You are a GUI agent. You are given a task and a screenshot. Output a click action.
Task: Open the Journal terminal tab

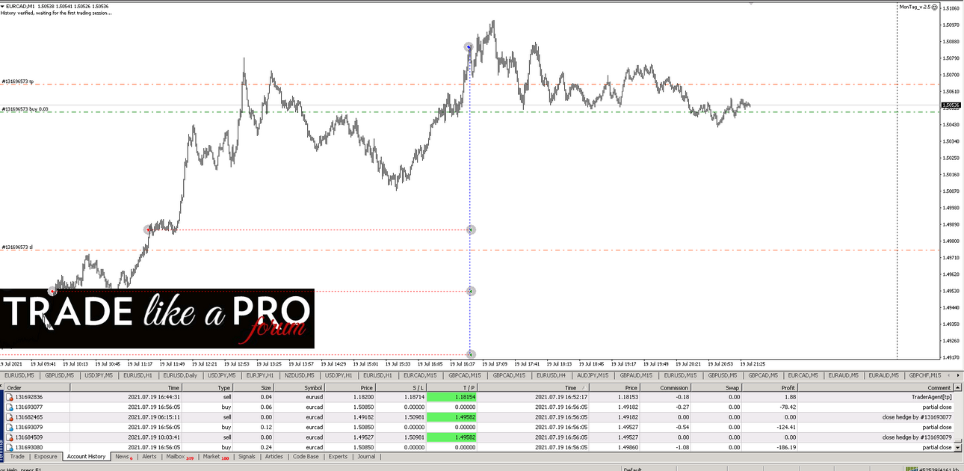[x=366, y=456]
